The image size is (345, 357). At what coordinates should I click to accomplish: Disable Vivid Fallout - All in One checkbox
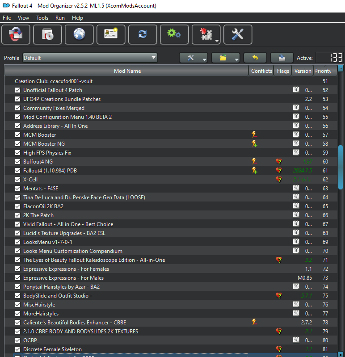(17, 224)
